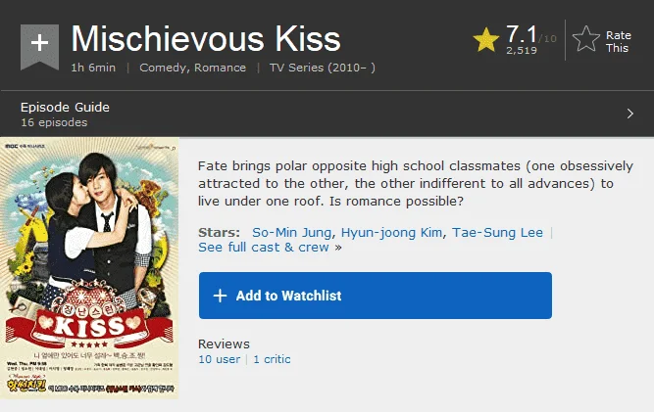654x412 pixels.
Task: Open So-Min Jung's profile link
Action: click(291, 233)
